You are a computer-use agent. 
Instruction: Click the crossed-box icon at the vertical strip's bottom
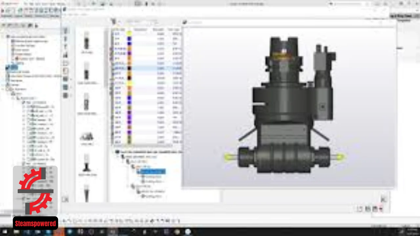click(65, 199)
